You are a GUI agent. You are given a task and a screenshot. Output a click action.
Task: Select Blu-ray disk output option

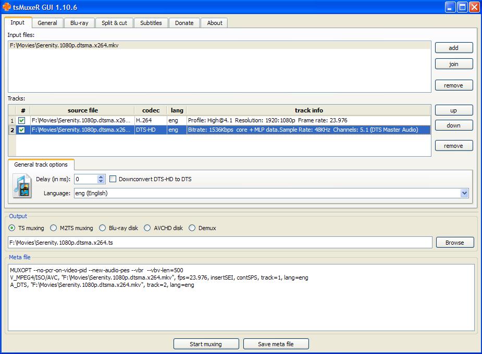[102, 228]
